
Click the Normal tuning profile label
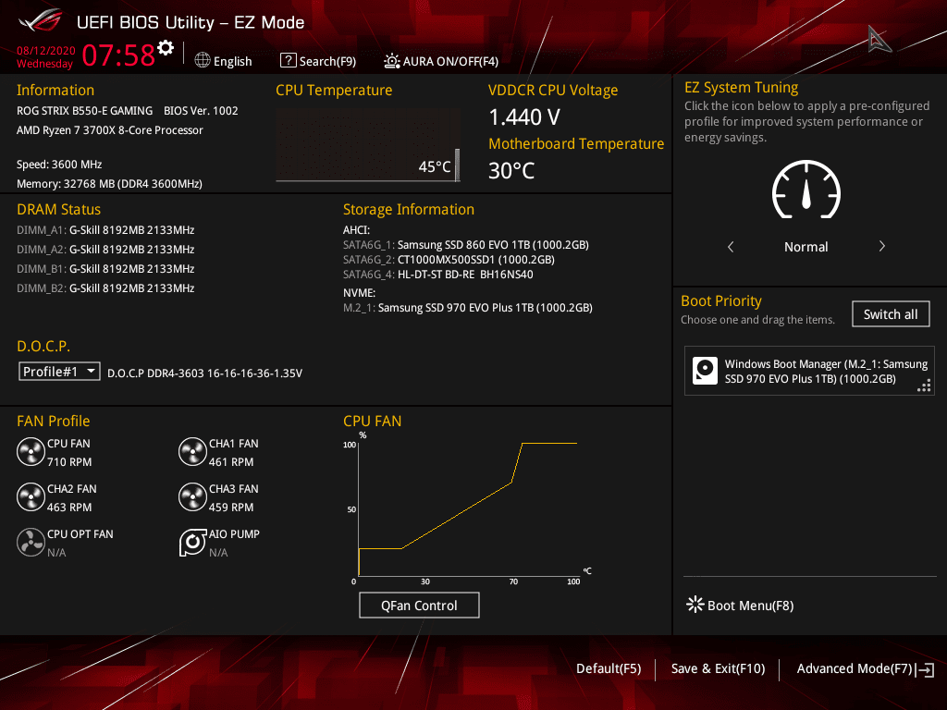(806, 246)
